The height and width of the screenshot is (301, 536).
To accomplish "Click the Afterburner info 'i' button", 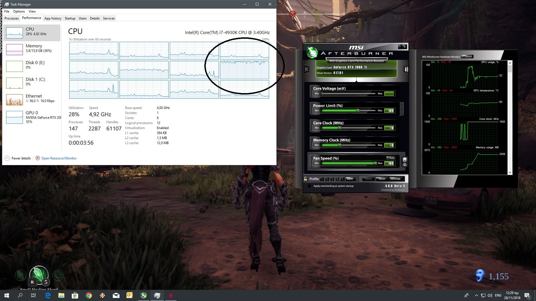I will (406, 69).
